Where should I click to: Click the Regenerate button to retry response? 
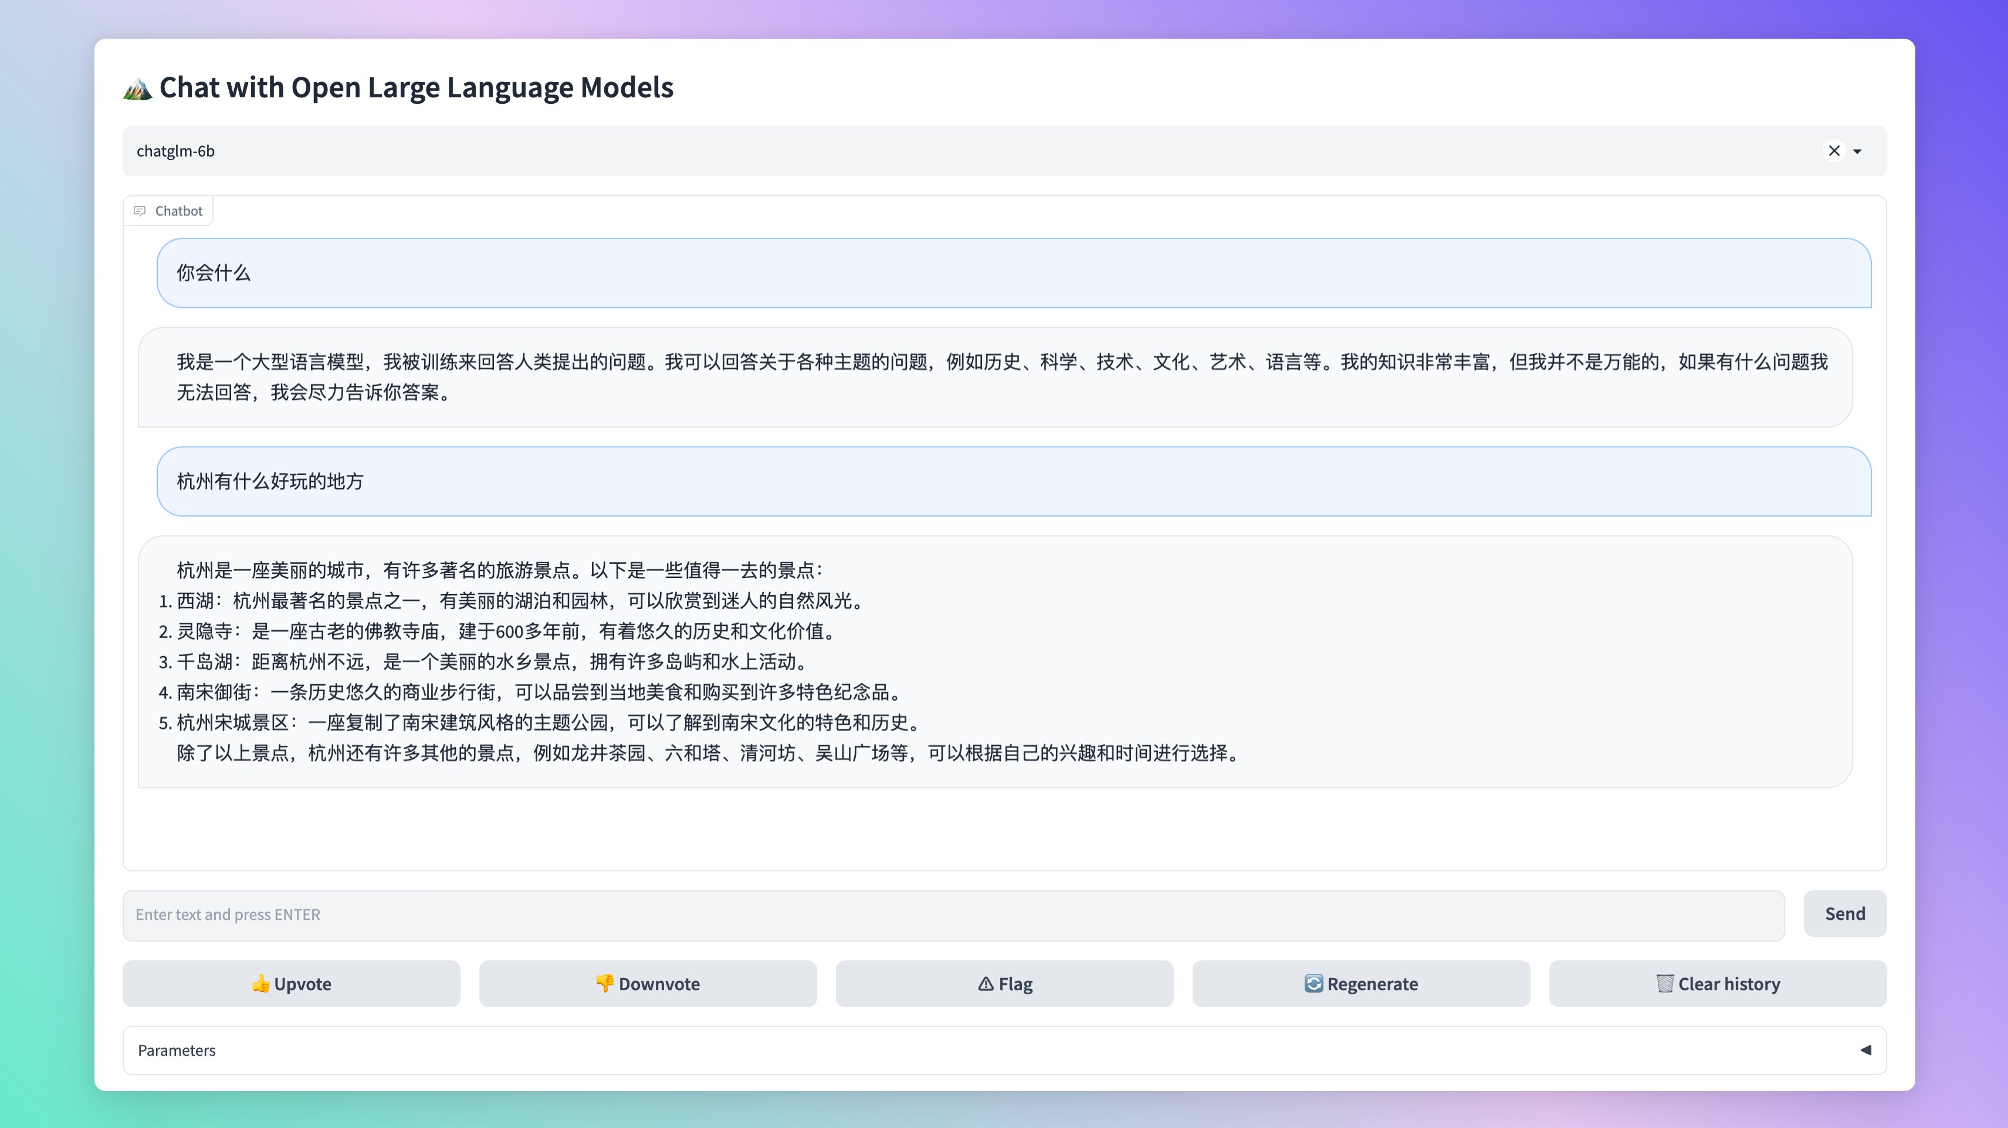[x=1361, y=984]
